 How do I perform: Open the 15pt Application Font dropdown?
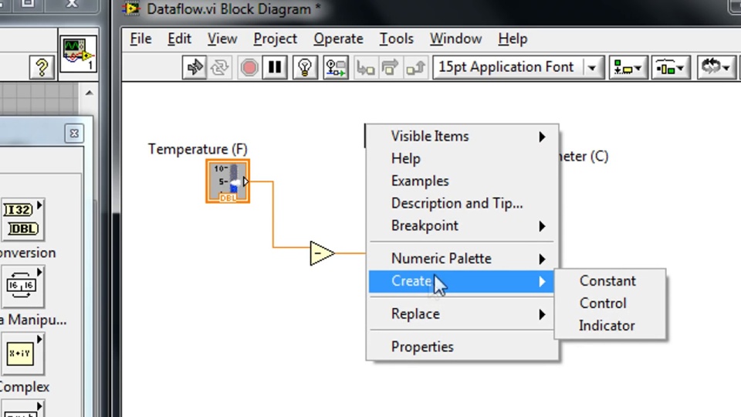pos(518,68)
